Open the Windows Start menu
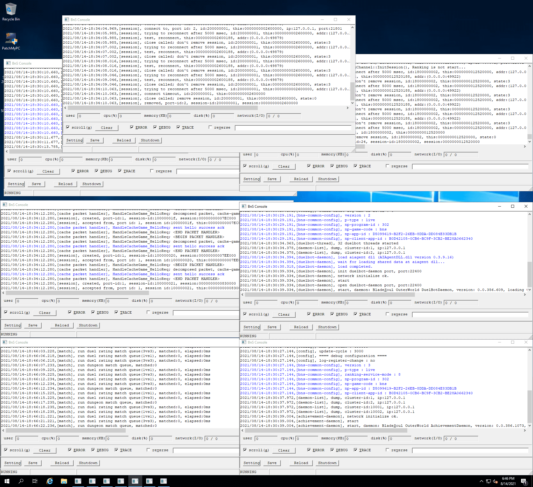This screenshot has width=533, height=487. click(7, 481)
